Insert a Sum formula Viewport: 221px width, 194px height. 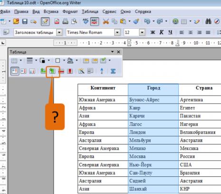click(x=113, y=71)
